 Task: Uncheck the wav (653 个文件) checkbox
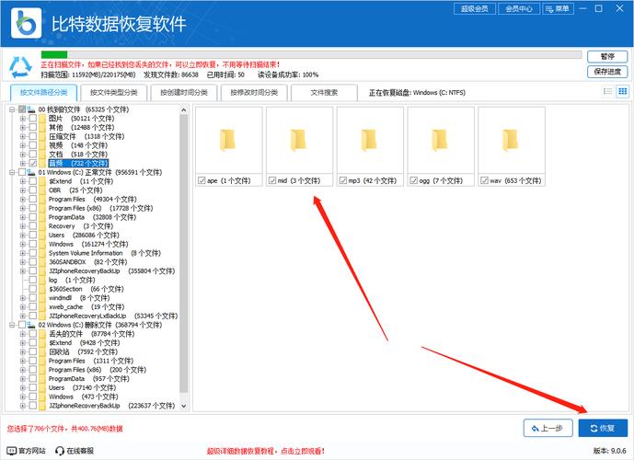tap(484, 180)
